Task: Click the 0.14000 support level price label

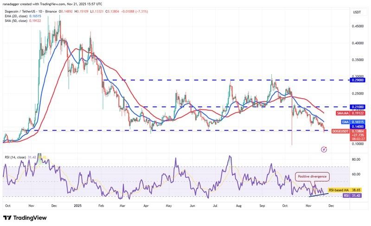Action: (x=357, y=126)
